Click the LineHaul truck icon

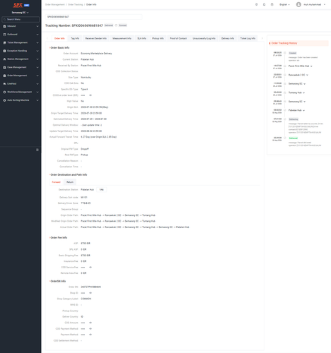point(4,84)
